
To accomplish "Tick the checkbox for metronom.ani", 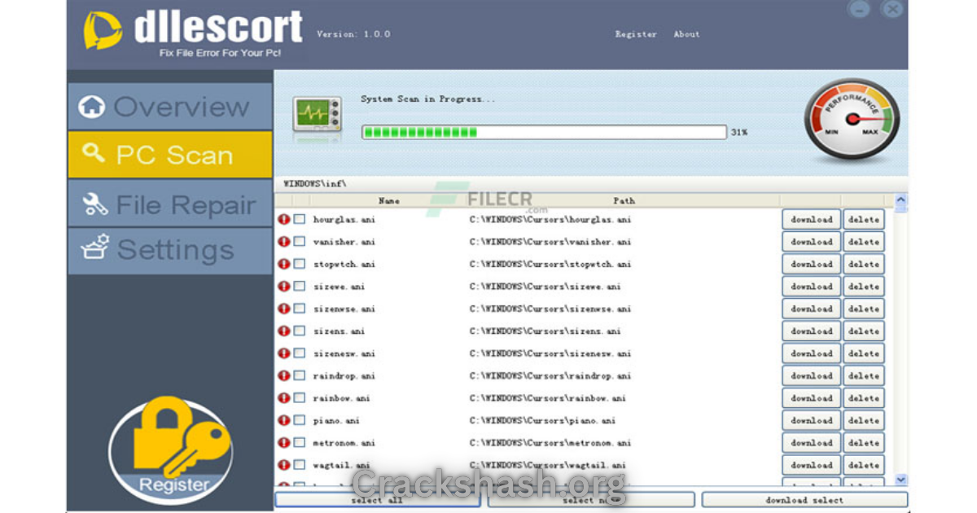I will coord(300,443).
